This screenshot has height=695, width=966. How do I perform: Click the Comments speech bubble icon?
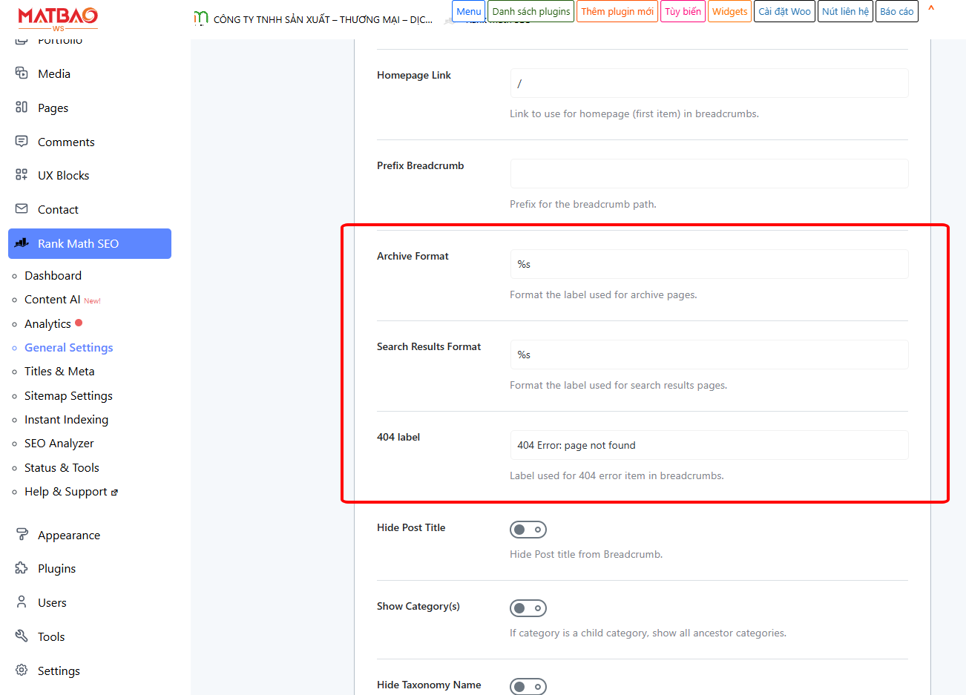[x=22, y=141]
